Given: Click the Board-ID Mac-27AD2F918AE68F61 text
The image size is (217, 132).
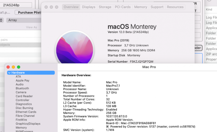Looking at the screenshot, I should tap(131, 123).
